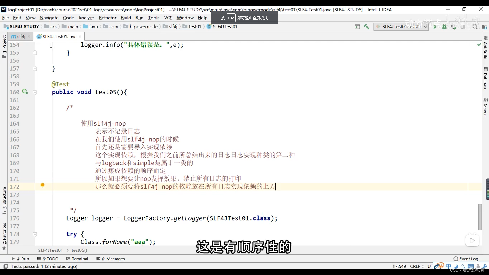The image size is (489, 275).
Task: Click the run gutter icon at line 160
Action: [x=25, y=92]
